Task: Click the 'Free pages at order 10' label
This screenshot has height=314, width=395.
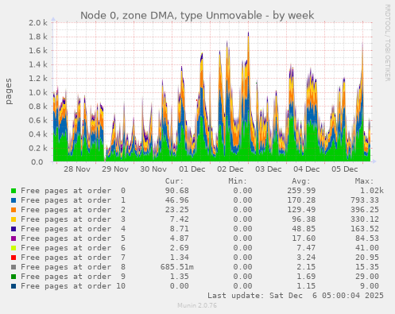Action: point(73,286)
